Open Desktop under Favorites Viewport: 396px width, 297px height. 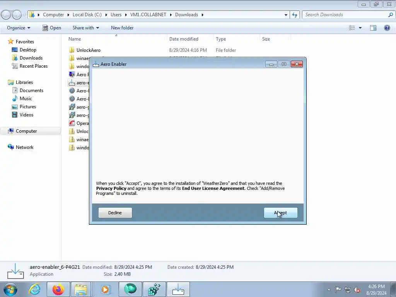28,50
